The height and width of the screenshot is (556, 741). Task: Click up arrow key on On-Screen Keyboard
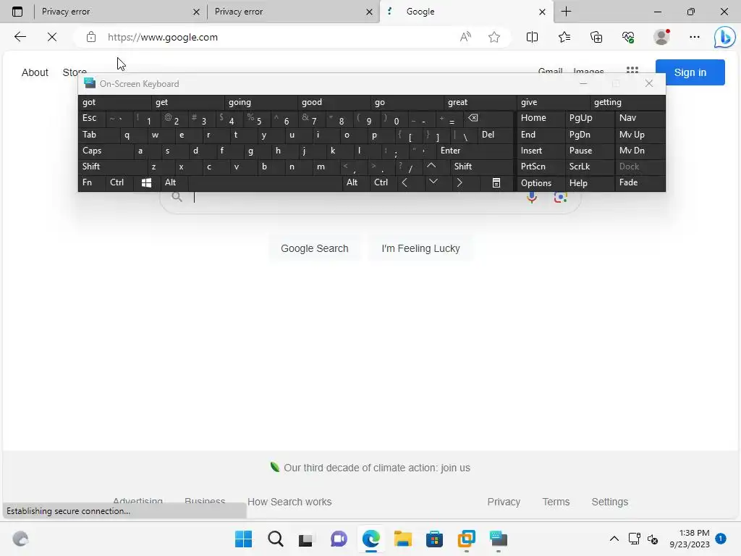(431, 167)
